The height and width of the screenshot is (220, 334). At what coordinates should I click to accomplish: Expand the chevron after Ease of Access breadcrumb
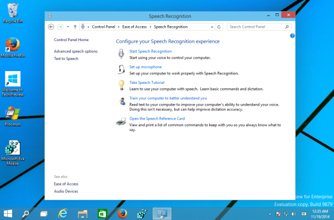pyautogui.click(x=150, y=27)
